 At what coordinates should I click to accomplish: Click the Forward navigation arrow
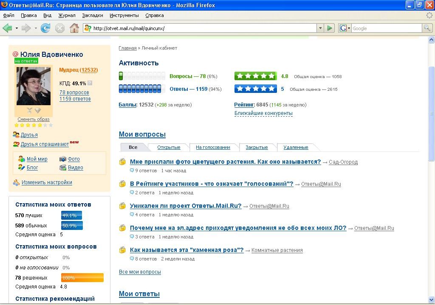click(x=26, y=28)
